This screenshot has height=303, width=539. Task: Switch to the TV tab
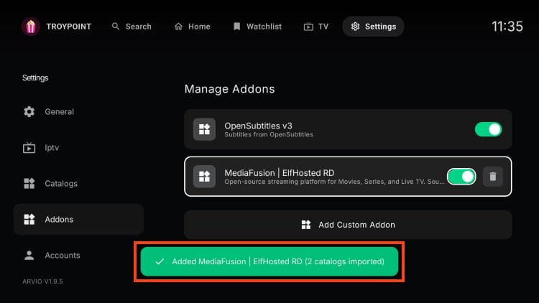tap(316, 27)
